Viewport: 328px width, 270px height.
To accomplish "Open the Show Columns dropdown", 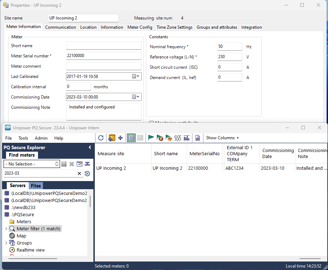I will (x=222, y=138).
